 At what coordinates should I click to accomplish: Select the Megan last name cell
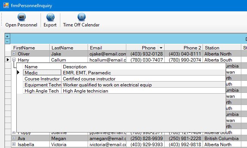click(x=69, y=139)
